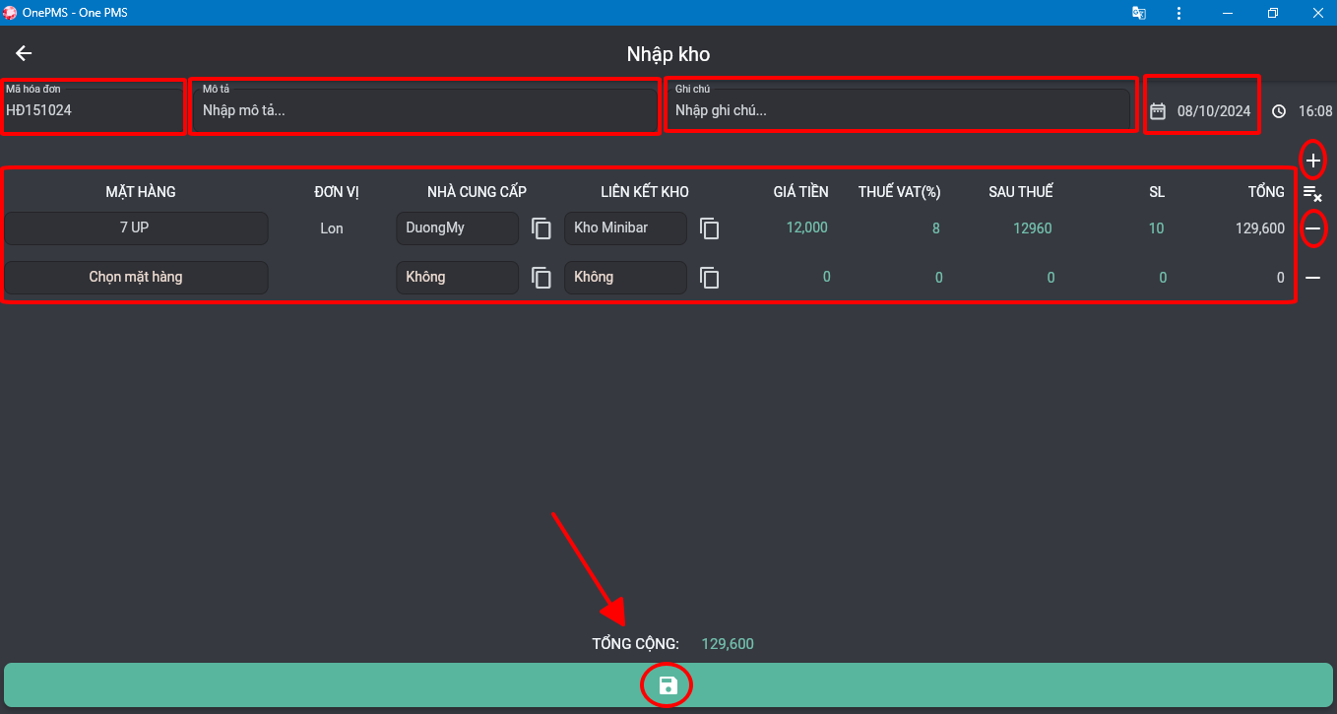Viewport: 1337px width, 714px height.
Task: Click the SL column header
Action: tap(1157, 192)
